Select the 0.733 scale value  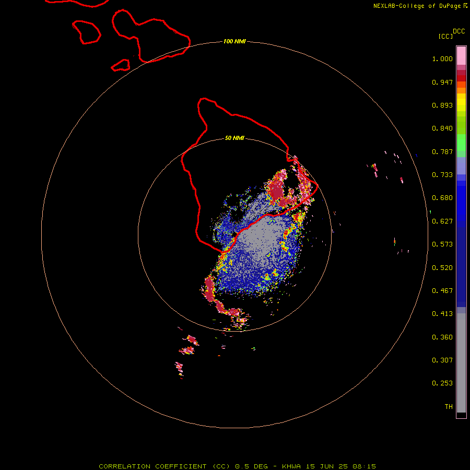coord(442,175)
